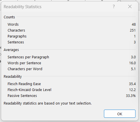Open help with the question mark icon
This screenshot has height=122, width=140.
114,6
